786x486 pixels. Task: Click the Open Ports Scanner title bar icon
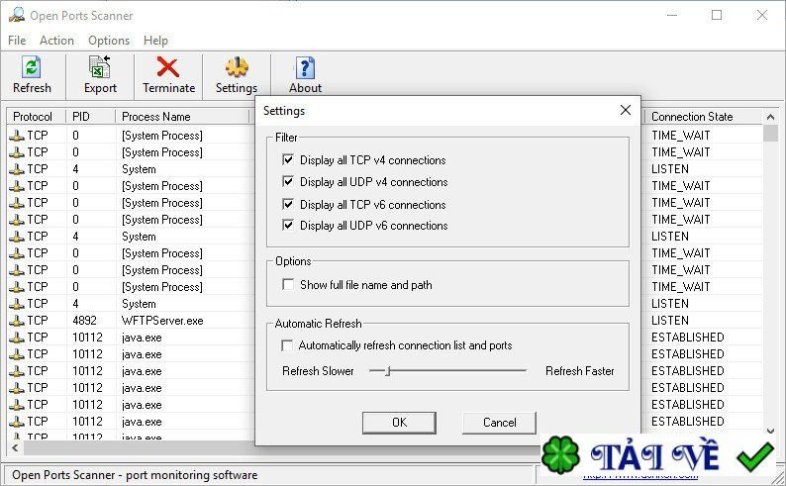[x=17, y=15]
